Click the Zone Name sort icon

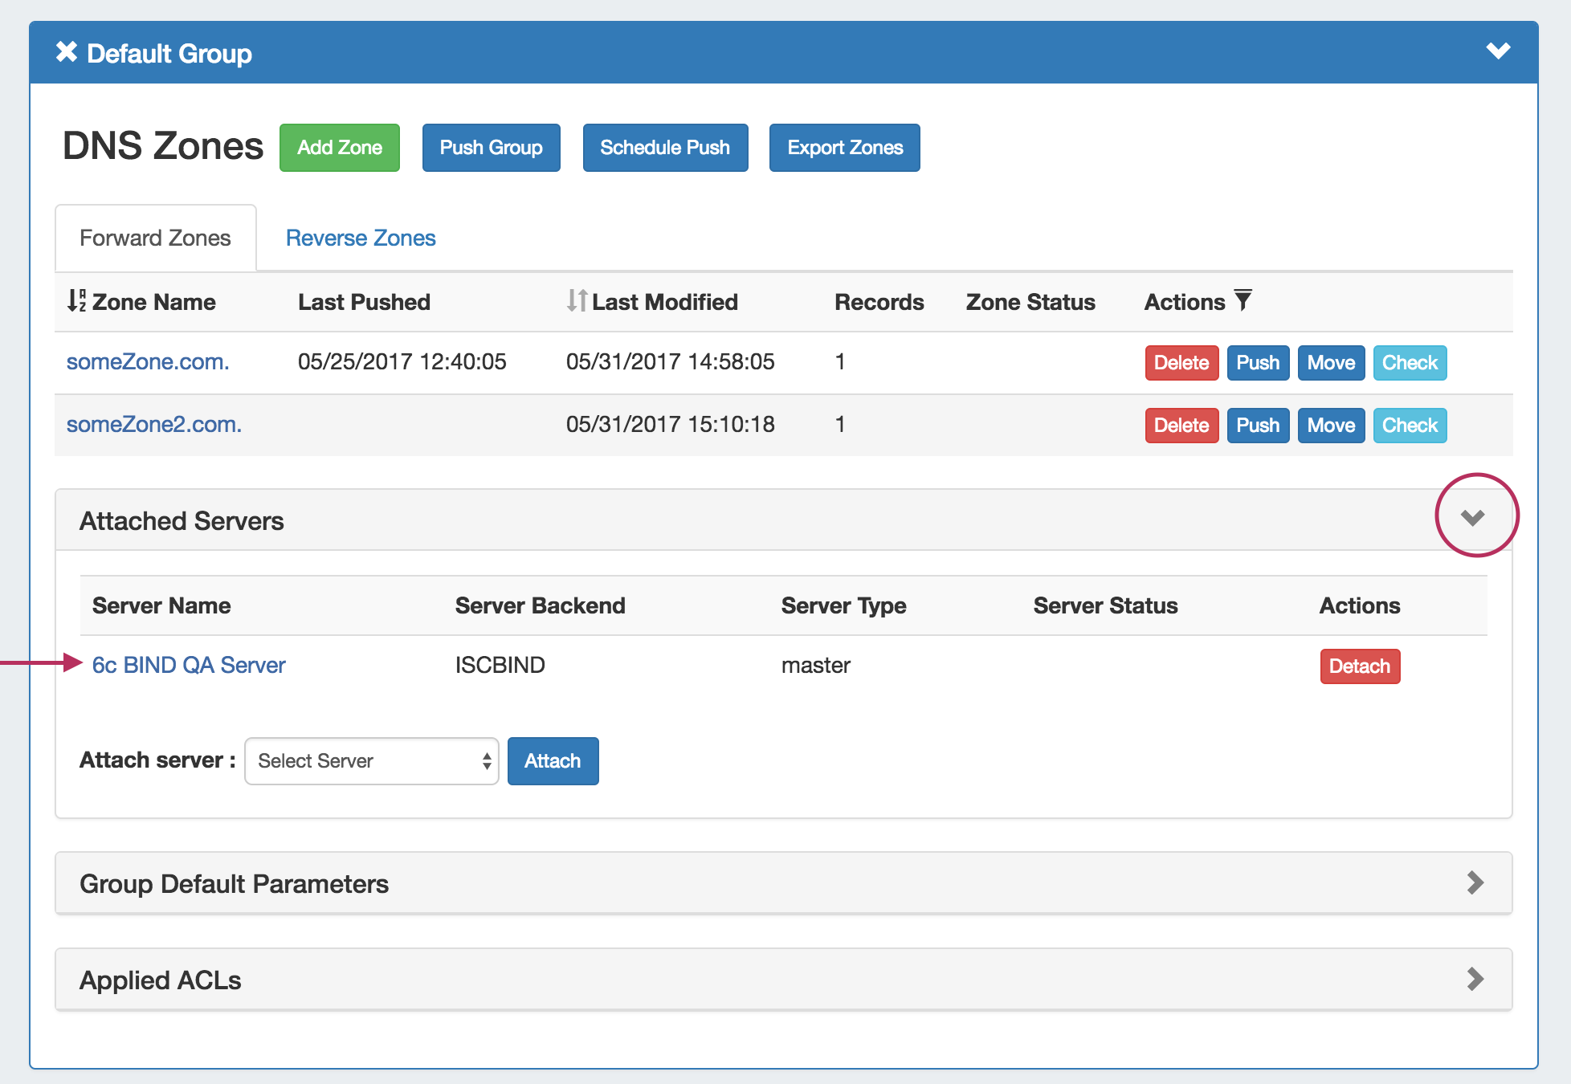(76, 301)
